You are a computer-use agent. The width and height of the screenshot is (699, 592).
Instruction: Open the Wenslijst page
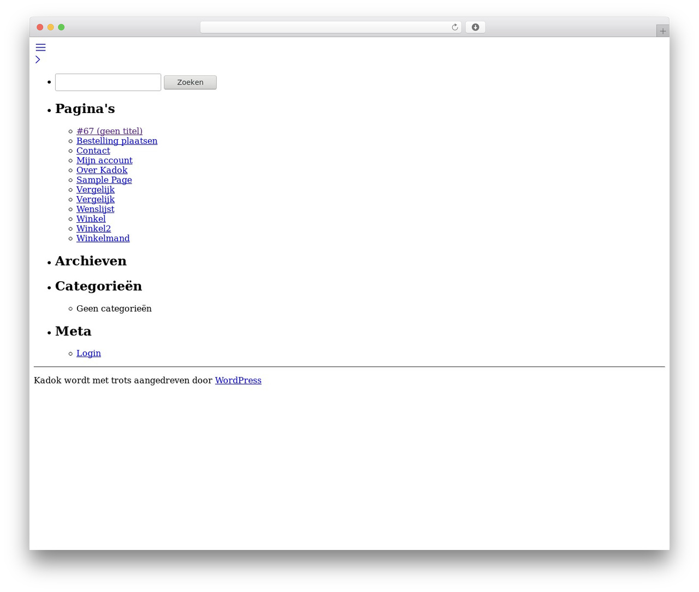click(x=96, y=209)
